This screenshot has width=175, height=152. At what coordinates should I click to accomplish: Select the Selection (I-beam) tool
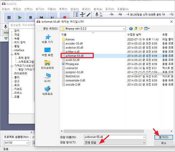tap(76, 15)
